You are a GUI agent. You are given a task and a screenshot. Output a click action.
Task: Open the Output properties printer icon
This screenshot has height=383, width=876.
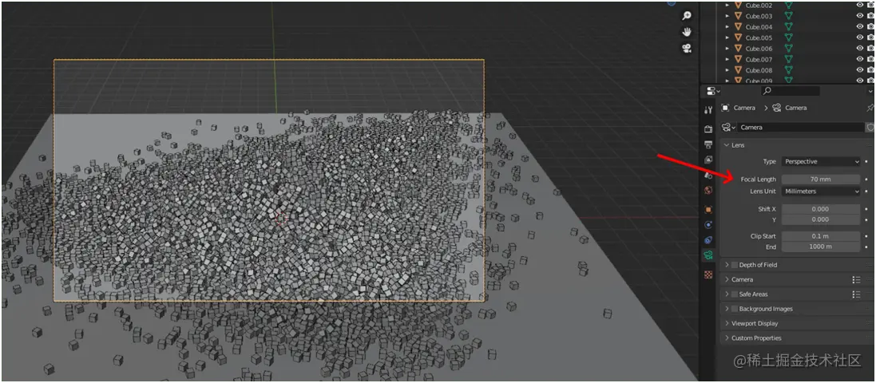coord(708,144)
